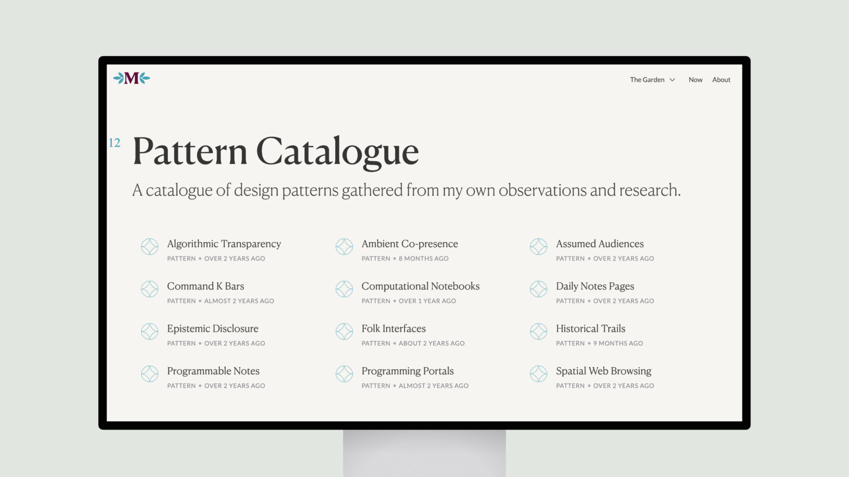The image size is (849, 477).
Task: Open the Folk Interfaces pattern
Action: point(394,329)
